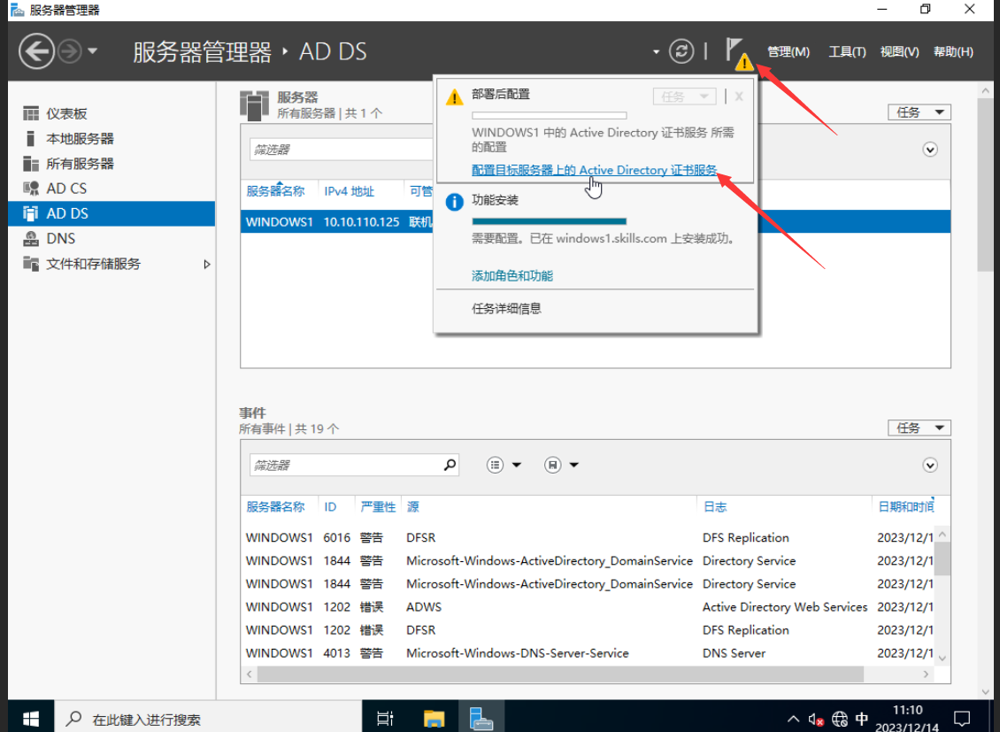1000x732 pixels.
Task: Click the back navigation arrow
Action: pos(37,51)
